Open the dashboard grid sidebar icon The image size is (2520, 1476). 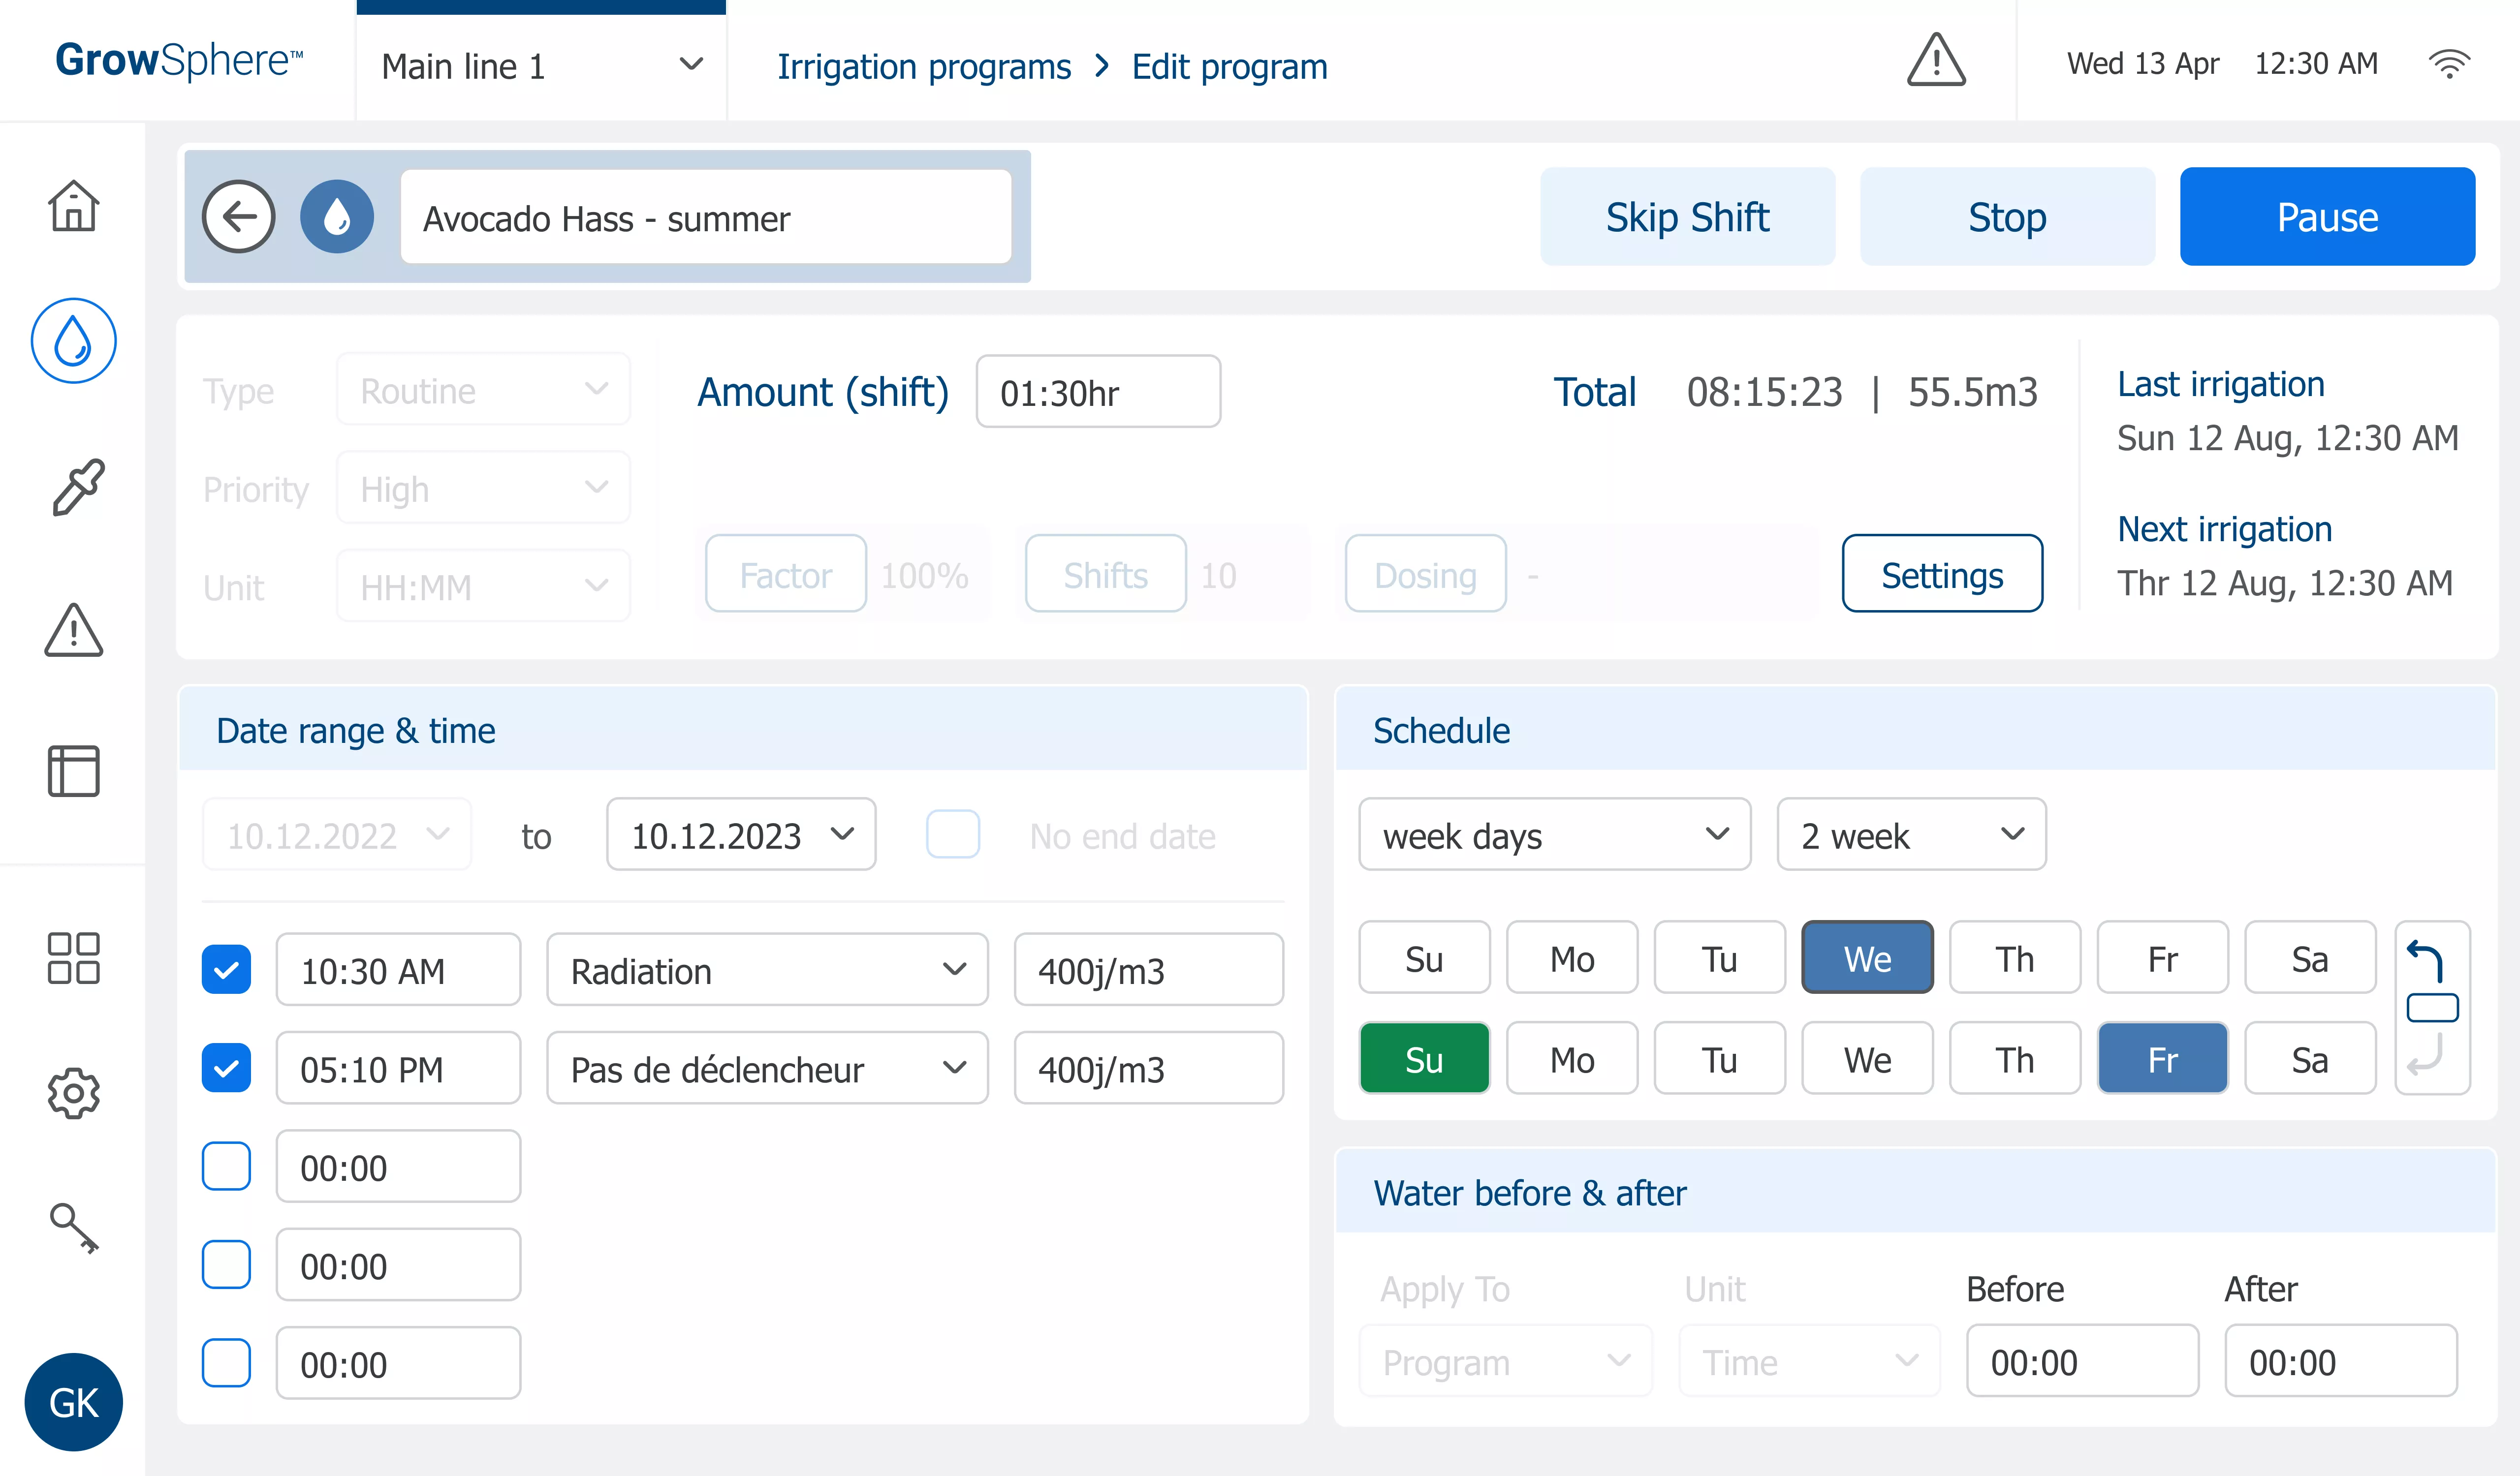(x=74, y=958)
